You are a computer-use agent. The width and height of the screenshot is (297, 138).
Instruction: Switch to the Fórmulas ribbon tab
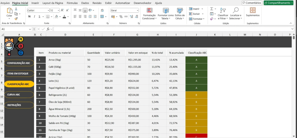[x=72, y=3]
